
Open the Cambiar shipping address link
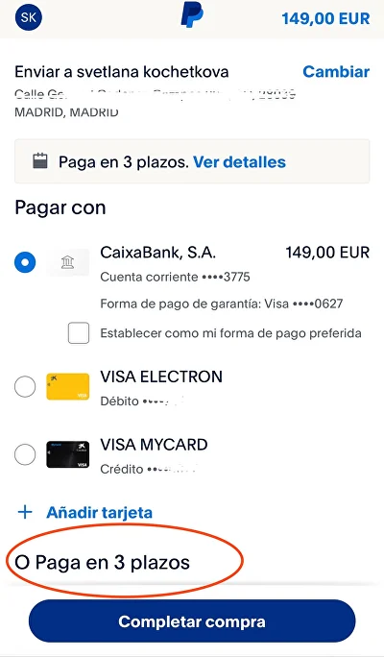click(336, 72)
